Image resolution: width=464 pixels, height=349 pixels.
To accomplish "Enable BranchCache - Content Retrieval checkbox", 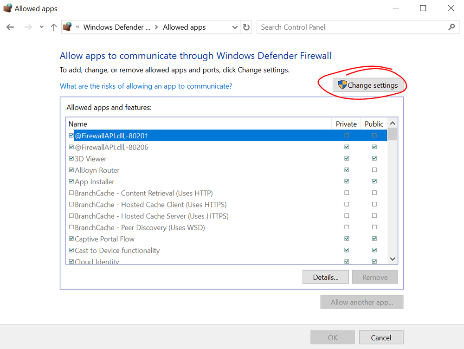I will (71, 193).
